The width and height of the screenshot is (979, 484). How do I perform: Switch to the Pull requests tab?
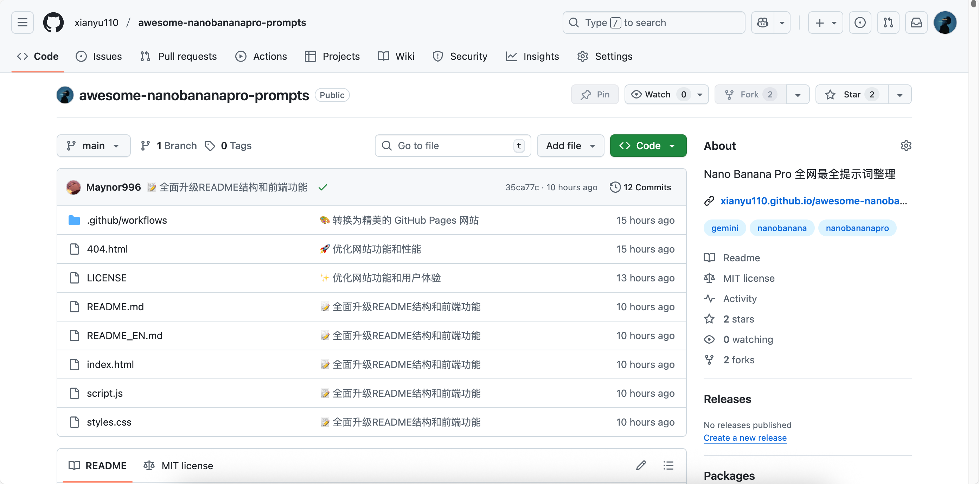178,56
